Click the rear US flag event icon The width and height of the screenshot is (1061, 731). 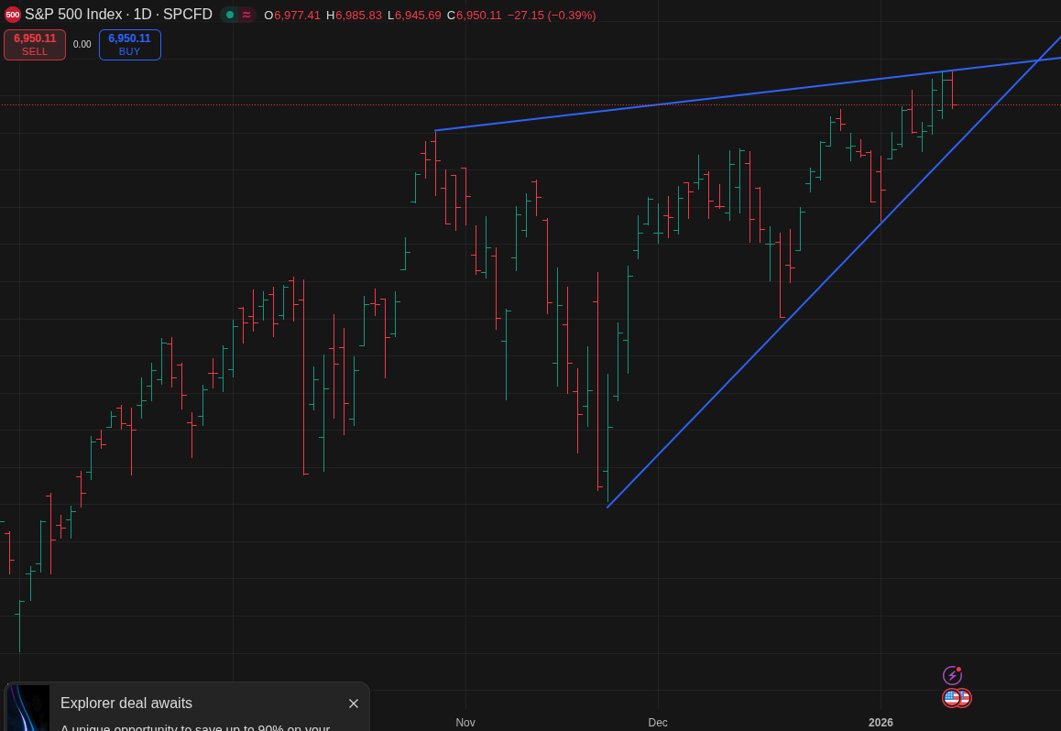(965, 698)
